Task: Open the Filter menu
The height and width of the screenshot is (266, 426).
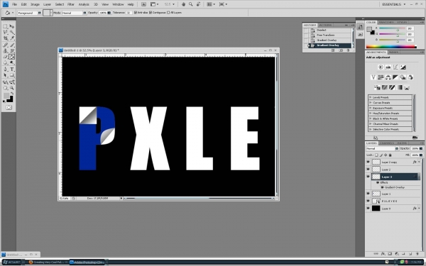Action: (71, 4)
